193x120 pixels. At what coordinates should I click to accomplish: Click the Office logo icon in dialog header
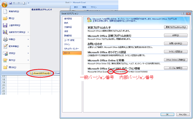click(x=89, y=20)
